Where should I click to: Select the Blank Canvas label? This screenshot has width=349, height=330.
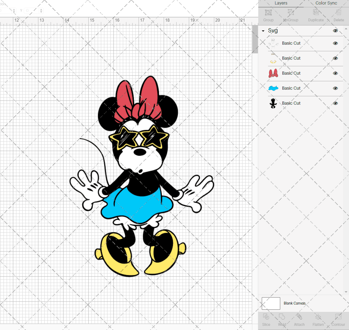click(295, 303)
